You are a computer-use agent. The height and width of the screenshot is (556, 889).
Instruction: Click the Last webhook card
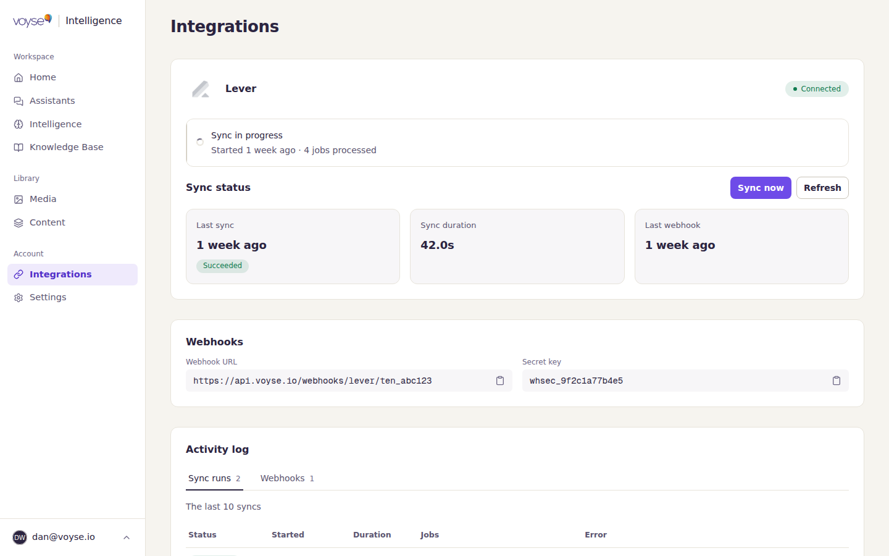click(x=741, y=246)
